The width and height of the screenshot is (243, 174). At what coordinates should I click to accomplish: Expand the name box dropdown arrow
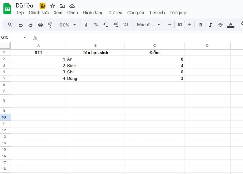click(25, 37)
